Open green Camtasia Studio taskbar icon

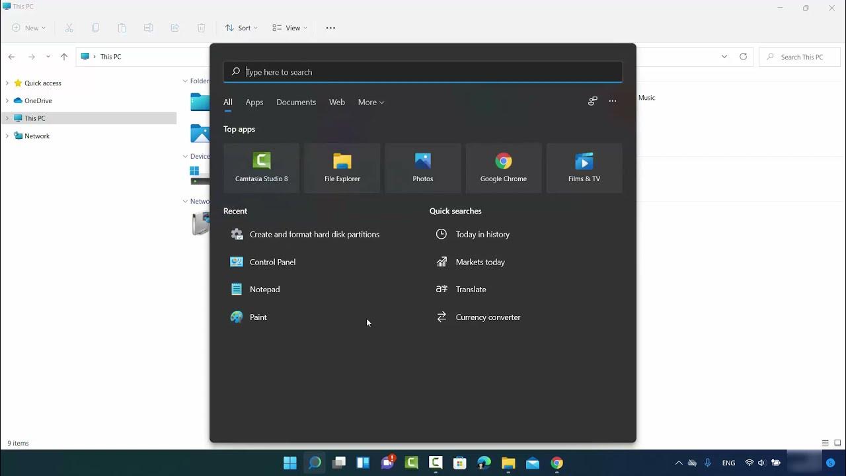pos(412,463)
